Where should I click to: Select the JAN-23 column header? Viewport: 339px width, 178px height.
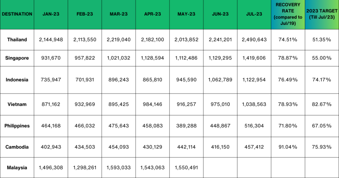tap(51, 14)
